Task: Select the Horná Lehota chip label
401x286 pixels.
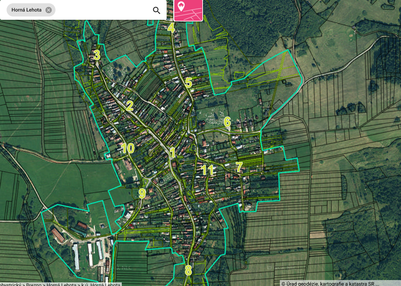Action: [26, 10]
